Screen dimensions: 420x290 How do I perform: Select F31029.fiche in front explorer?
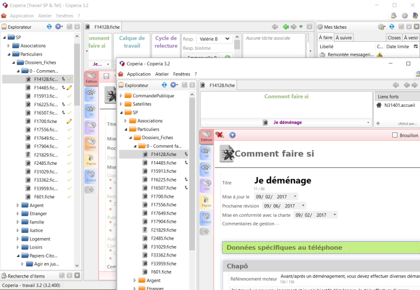click(163, 247)
